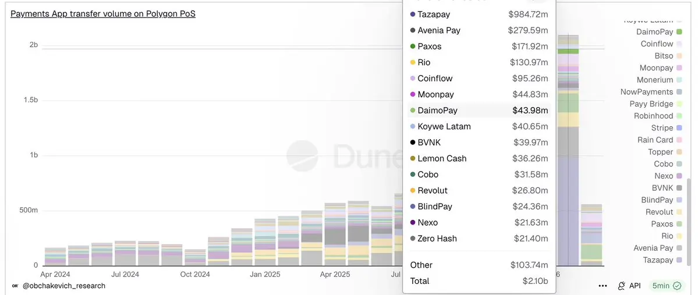The height and width of the screenshot is (295, 698).
Task: Toggle Rio series in the right legend
Action: [x=672, y=236]
